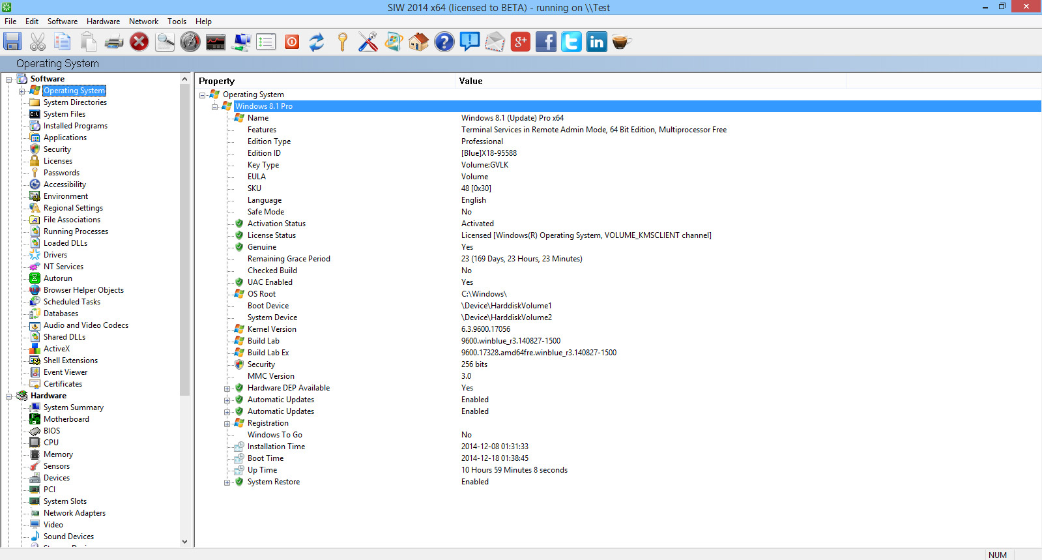Select Licenses in the tree
This screenshot has height=560, width=1042.
(x=58, y=161)
